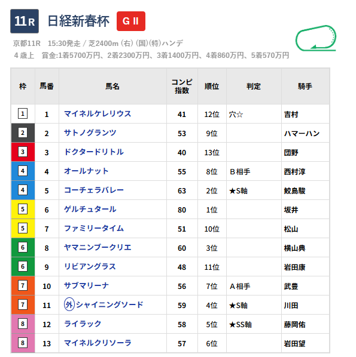Click the red frame 3 color box
The height and width of the screenshot is (357, 356).
pyautogui.click(x=23, y=152)
